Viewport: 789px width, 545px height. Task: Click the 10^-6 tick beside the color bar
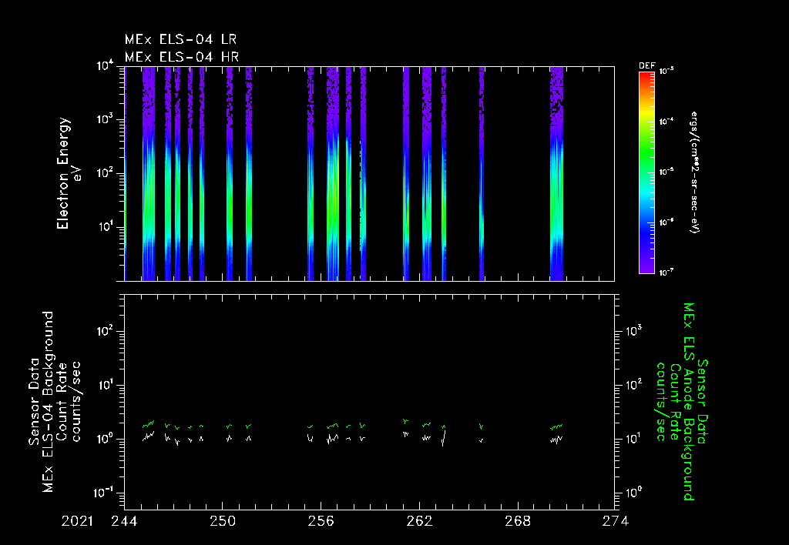[666, 222]
